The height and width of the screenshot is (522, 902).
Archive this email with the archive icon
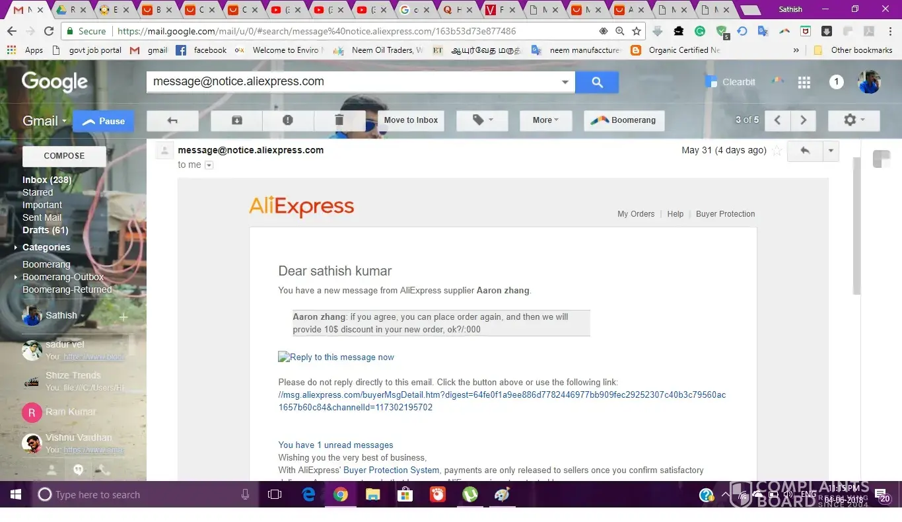click(236, 120)
